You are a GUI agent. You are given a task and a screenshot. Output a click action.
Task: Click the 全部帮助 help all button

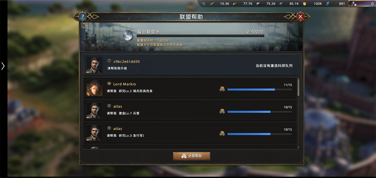click(192, 156)
